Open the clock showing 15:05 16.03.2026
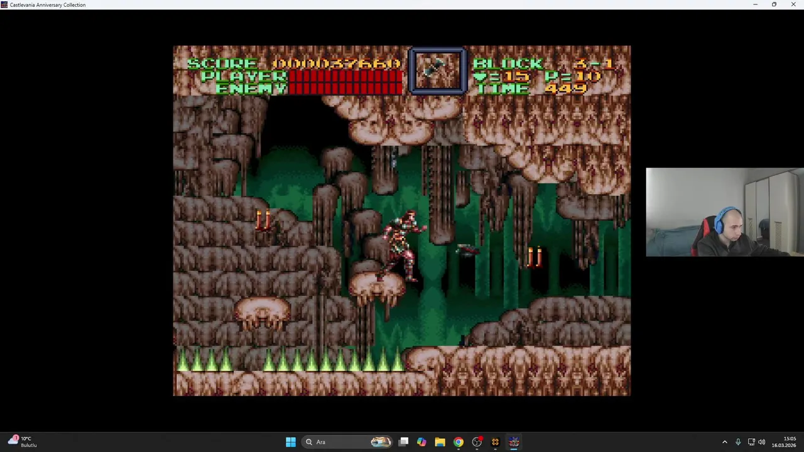The image size is (804, 452). tap(783, 442)
